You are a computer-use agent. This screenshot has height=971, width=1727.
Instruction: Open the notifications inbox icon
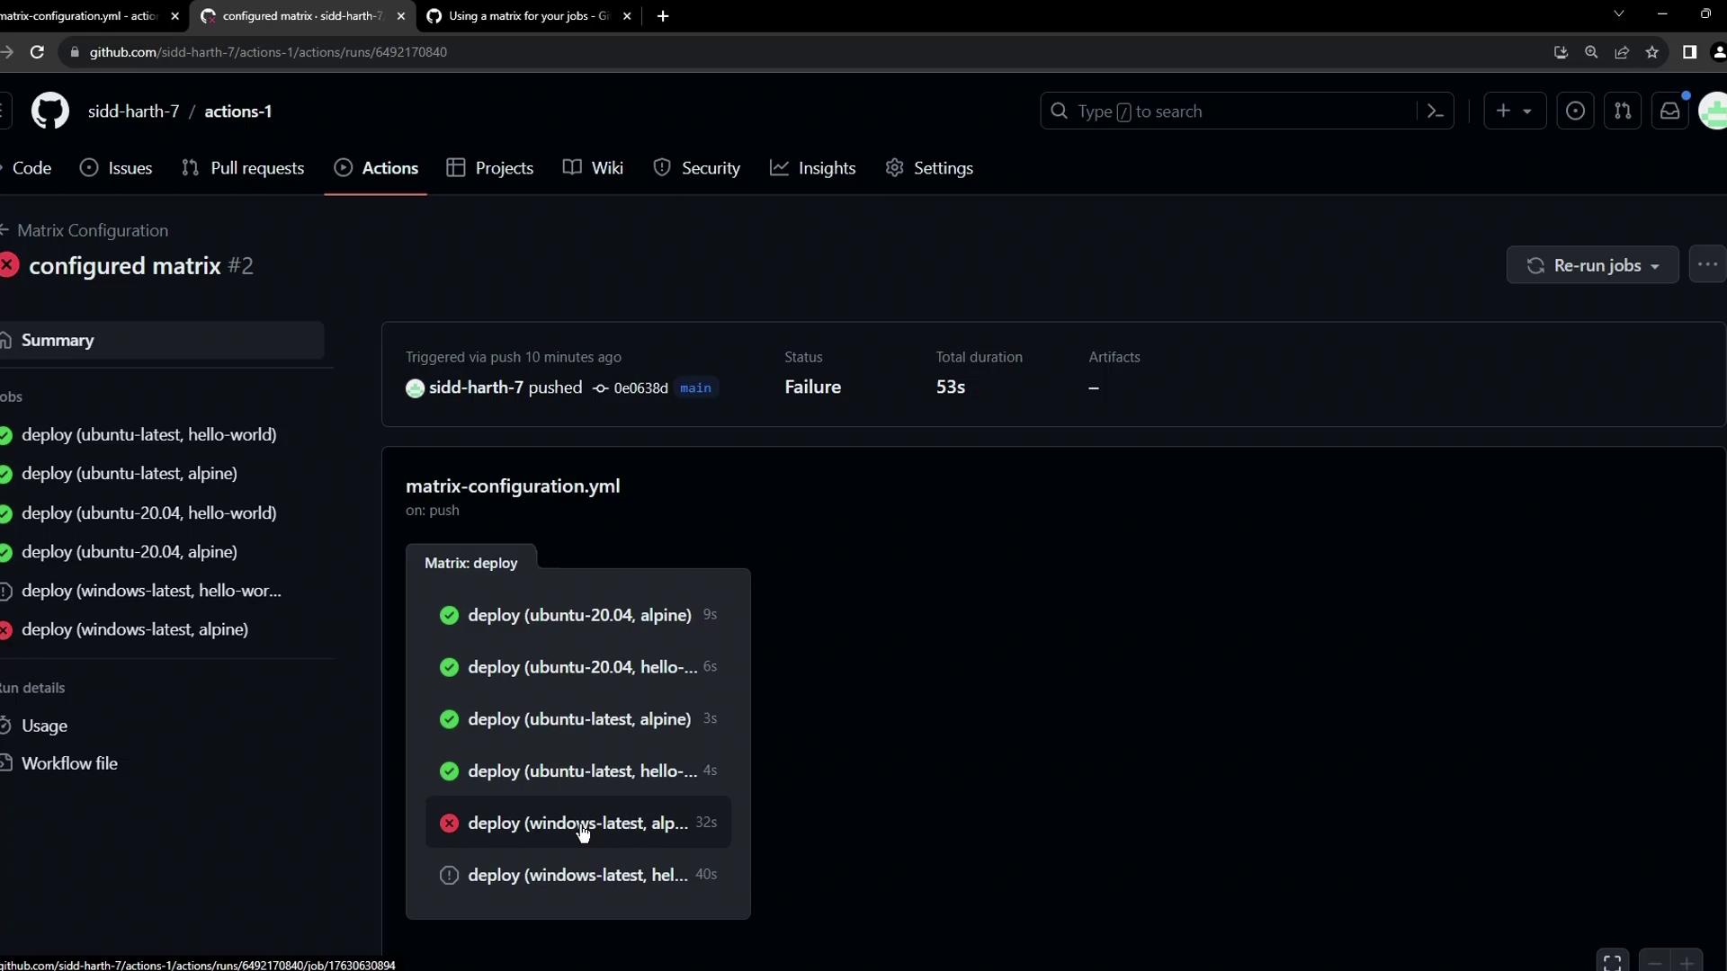pos(1670,111)
